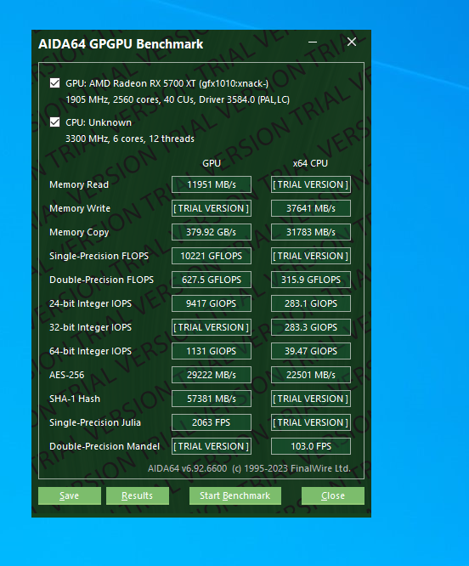Viewport: 469px width, 566px height.
Task: Uncheck the GPU AMD Radeon RX 5700 XT checkbox
Action: [55, 83]
